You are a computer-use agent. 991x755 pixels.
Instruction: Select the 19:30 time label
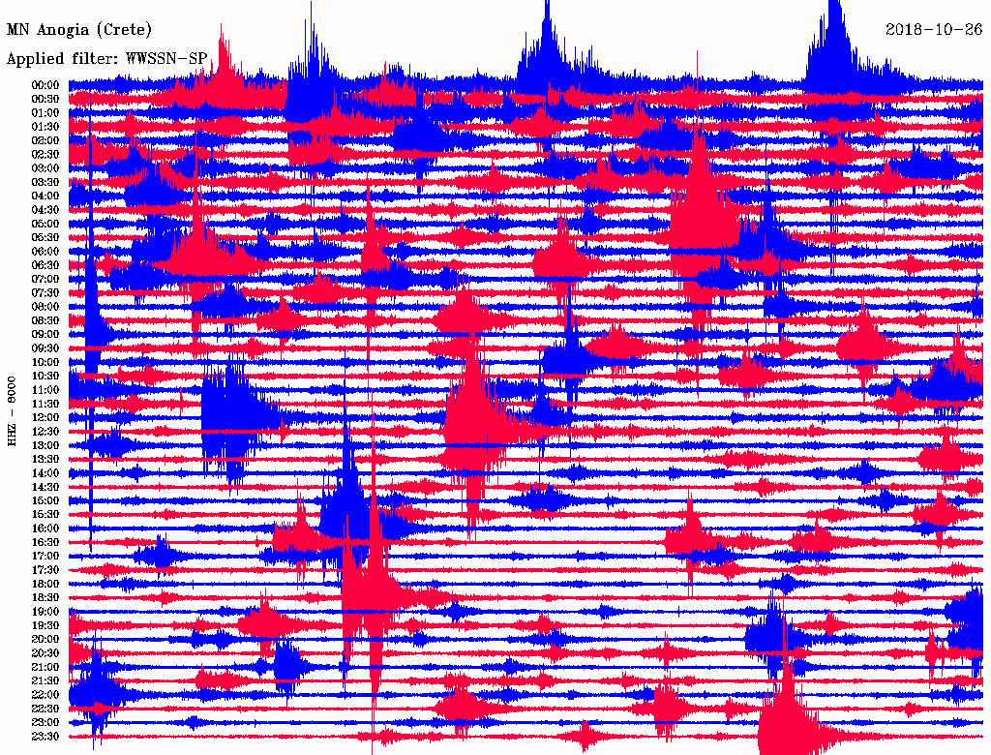(x=45, y=626)
